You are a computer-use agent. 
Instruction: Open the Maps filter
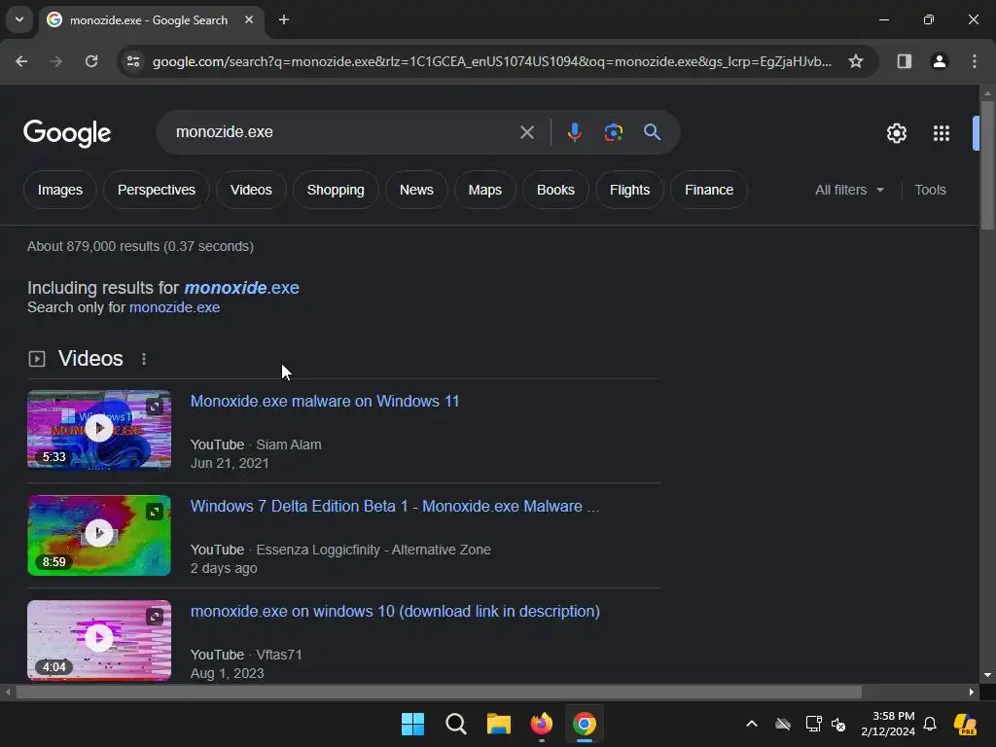coord(484,190)
